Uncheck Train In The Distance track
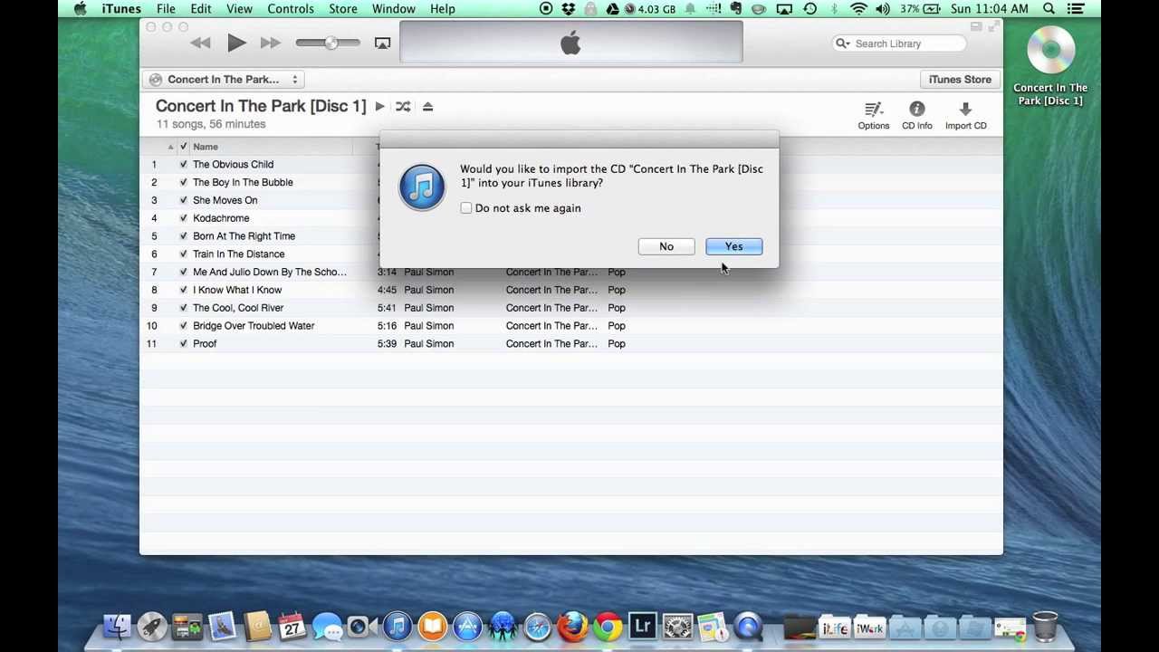1159x652 pixels. click(184, 254)
